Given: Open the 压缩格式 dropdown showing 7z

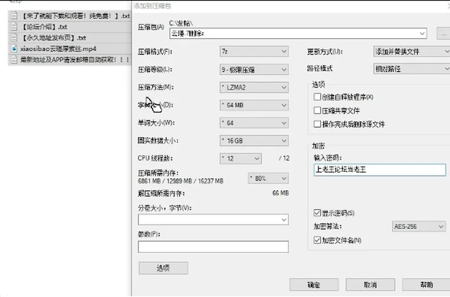Looking at the screenshot, I should (x=254, y=52).
